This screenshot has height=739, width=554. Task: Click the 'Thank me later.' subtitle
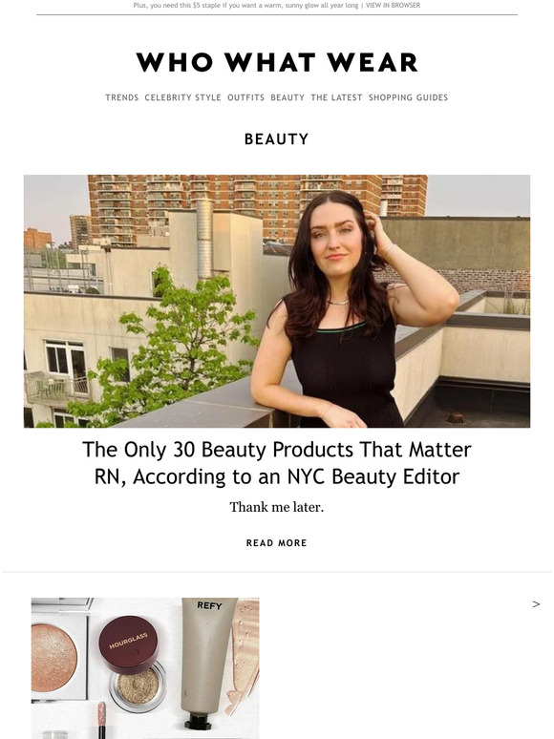(277, 507)
